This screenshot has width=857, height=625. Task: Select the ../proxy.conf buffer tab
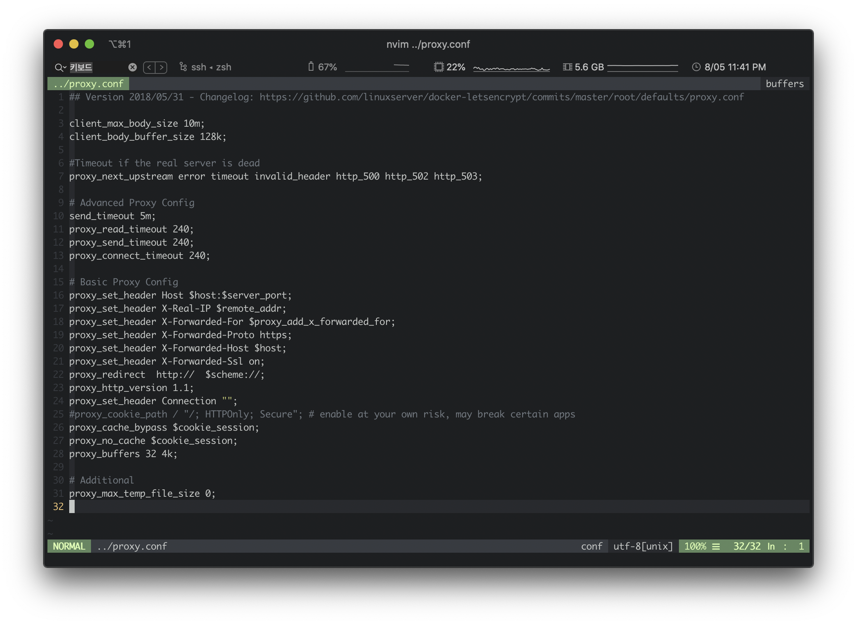click(89, 84)
